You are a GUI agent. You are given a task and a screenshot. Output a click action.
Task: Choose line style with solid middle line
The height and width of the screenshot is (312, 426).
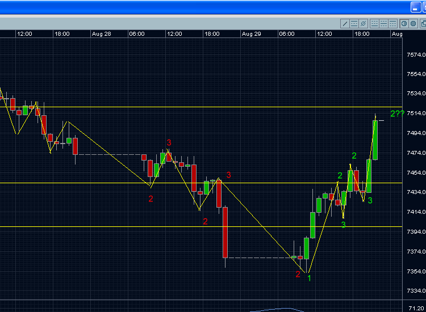tap(383, 24)
